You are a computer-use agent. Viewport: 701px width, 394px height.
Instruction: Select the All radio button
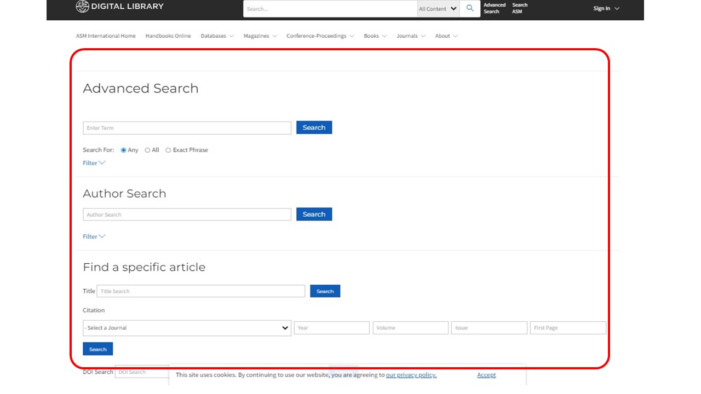148,150
